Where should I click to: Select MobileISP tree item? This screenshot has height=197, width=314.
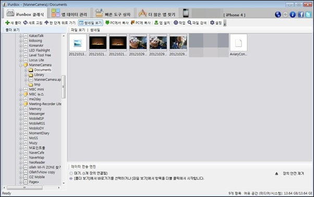[36, 119]
